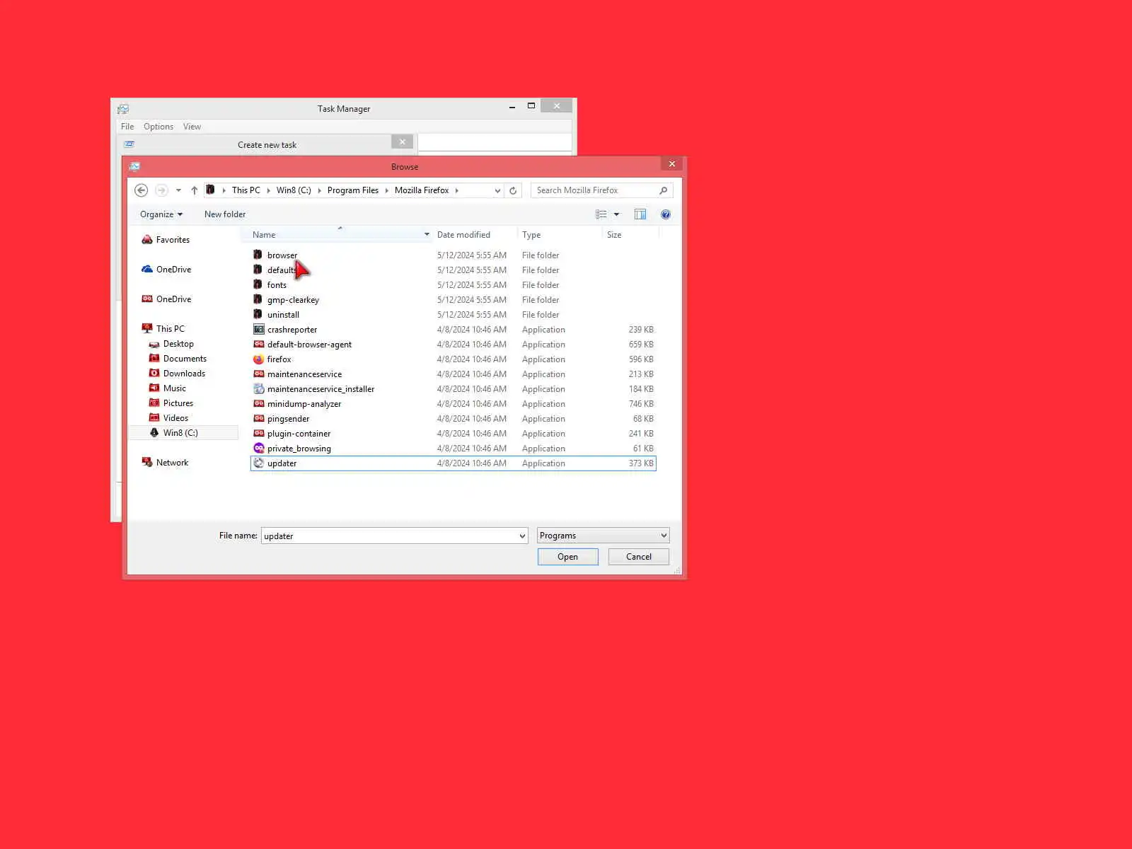Select the plugin-container application
This screenshot has width=1132, height=849.
[x=299, y=434]
